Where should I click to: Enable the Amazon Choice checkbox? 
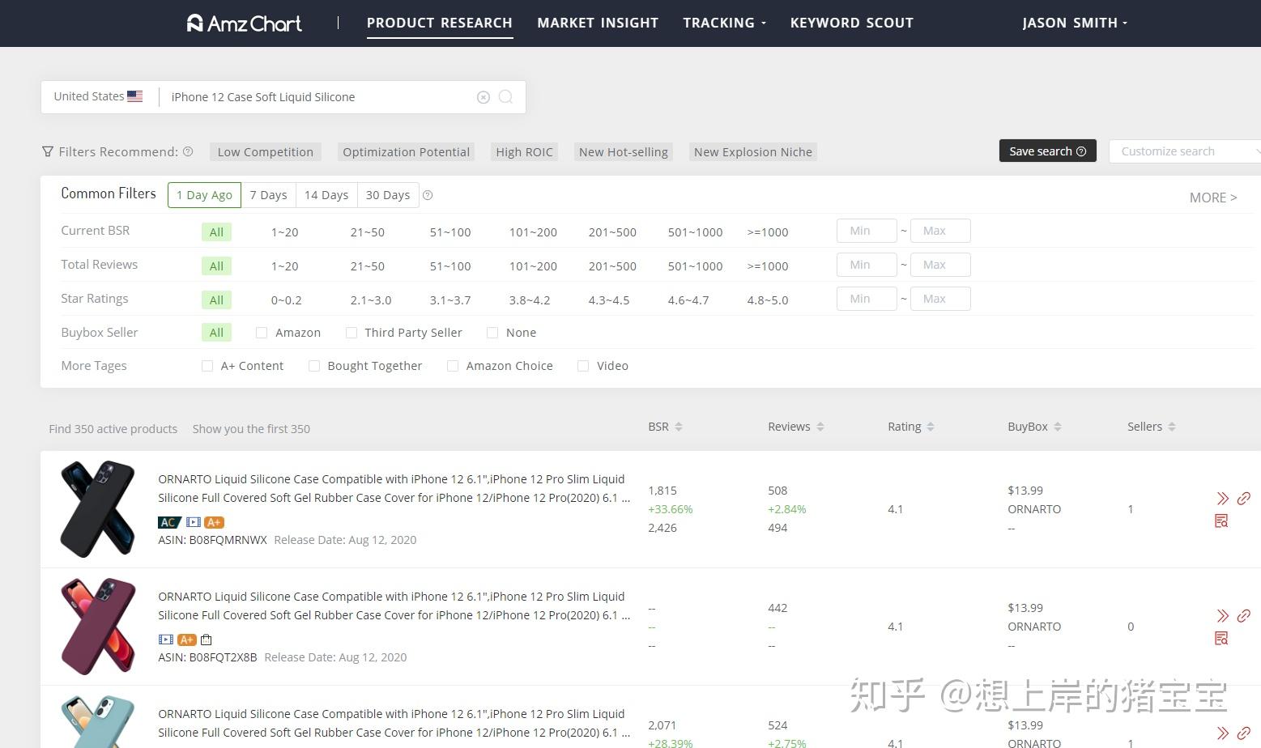click(453, 366)
